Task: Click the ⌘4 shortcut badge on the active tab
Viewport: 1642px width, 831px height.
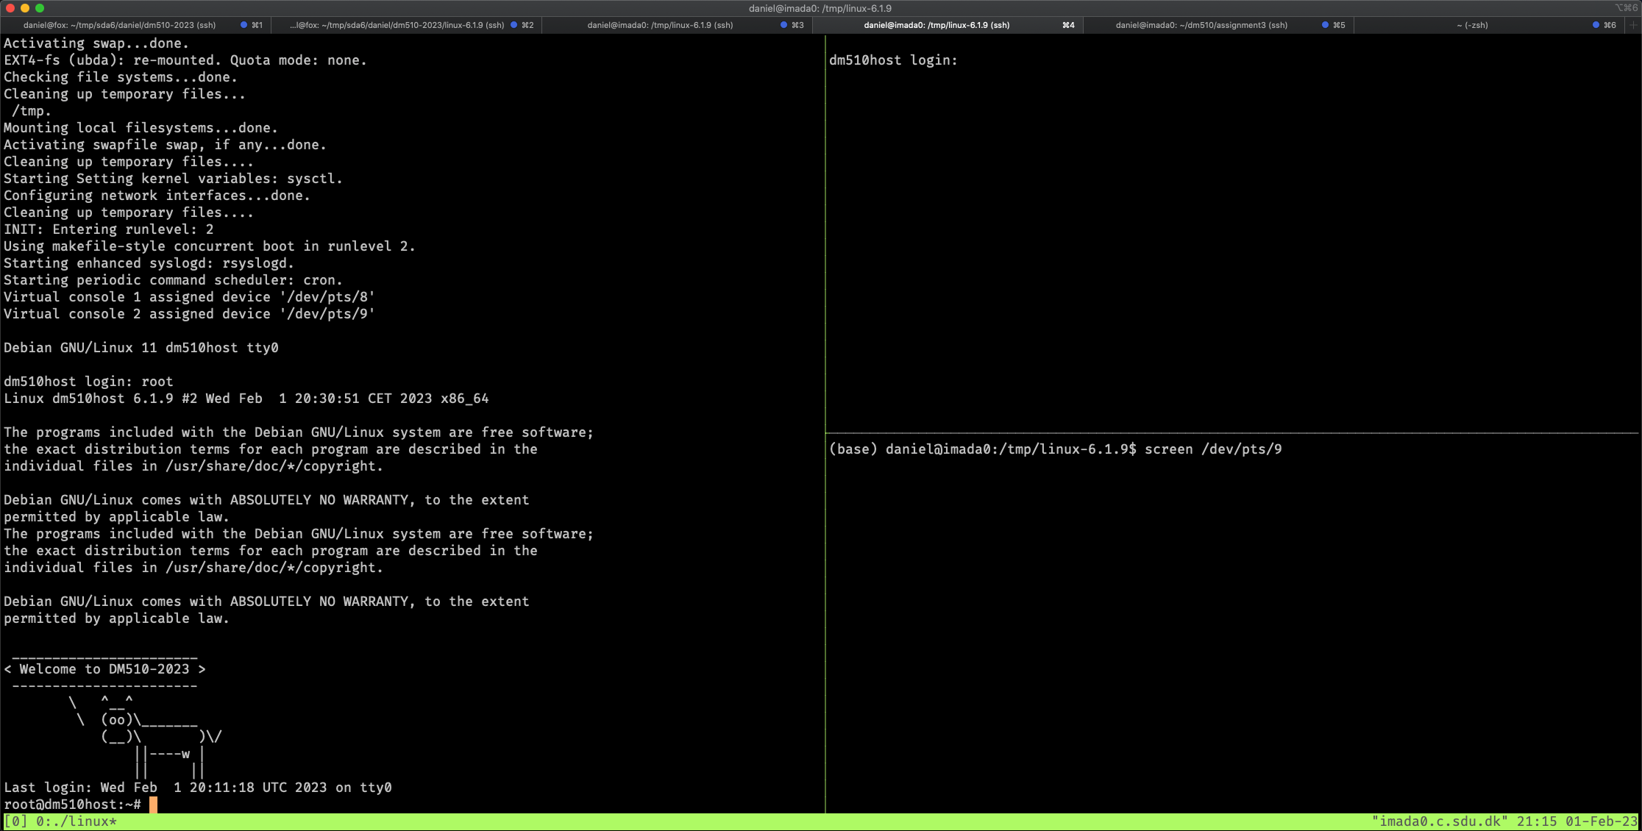Action: 1068,24
